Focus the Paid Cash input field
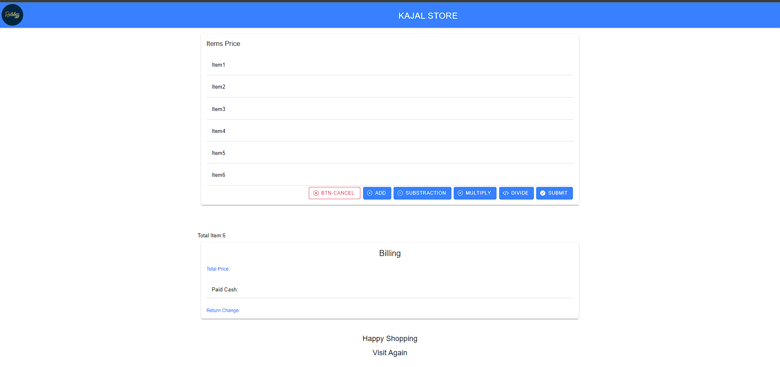Viewport: 780px width, 367px height. tap(390, 289)
